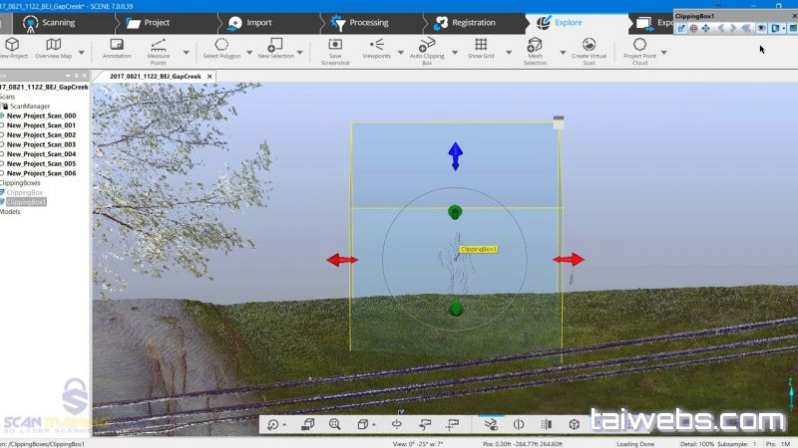Click the Measure Points icon

pos(159,45)
